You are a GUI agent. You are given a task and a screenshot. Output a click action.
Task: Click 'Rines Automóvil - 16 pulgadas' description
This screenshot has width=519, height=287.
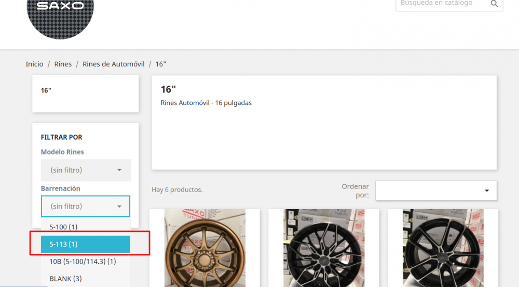point(206,103)
